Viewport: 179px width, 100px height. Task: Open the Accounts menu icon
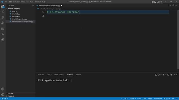3,89
